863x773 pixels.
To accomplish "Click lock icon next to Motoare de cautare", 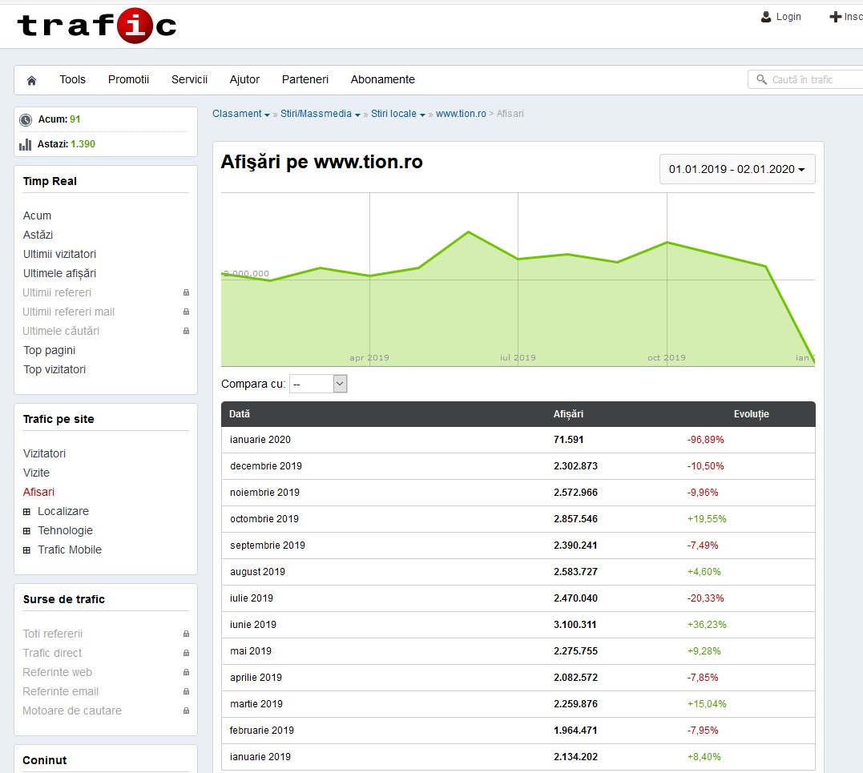I will click(x=186, y=711).
